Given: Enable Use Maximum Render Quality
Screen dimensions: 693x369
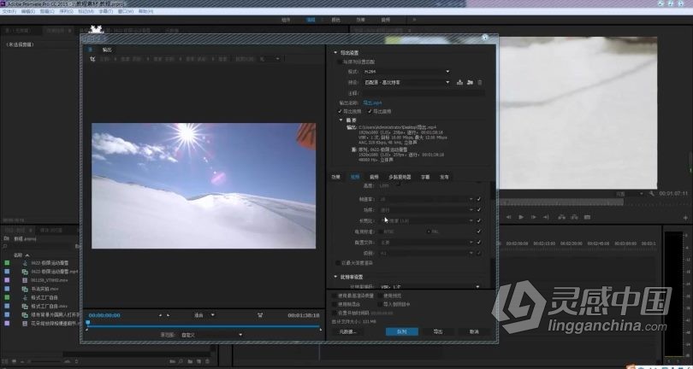Looking at the screenshot, I should pyautogui.click(x=335, y=296).
